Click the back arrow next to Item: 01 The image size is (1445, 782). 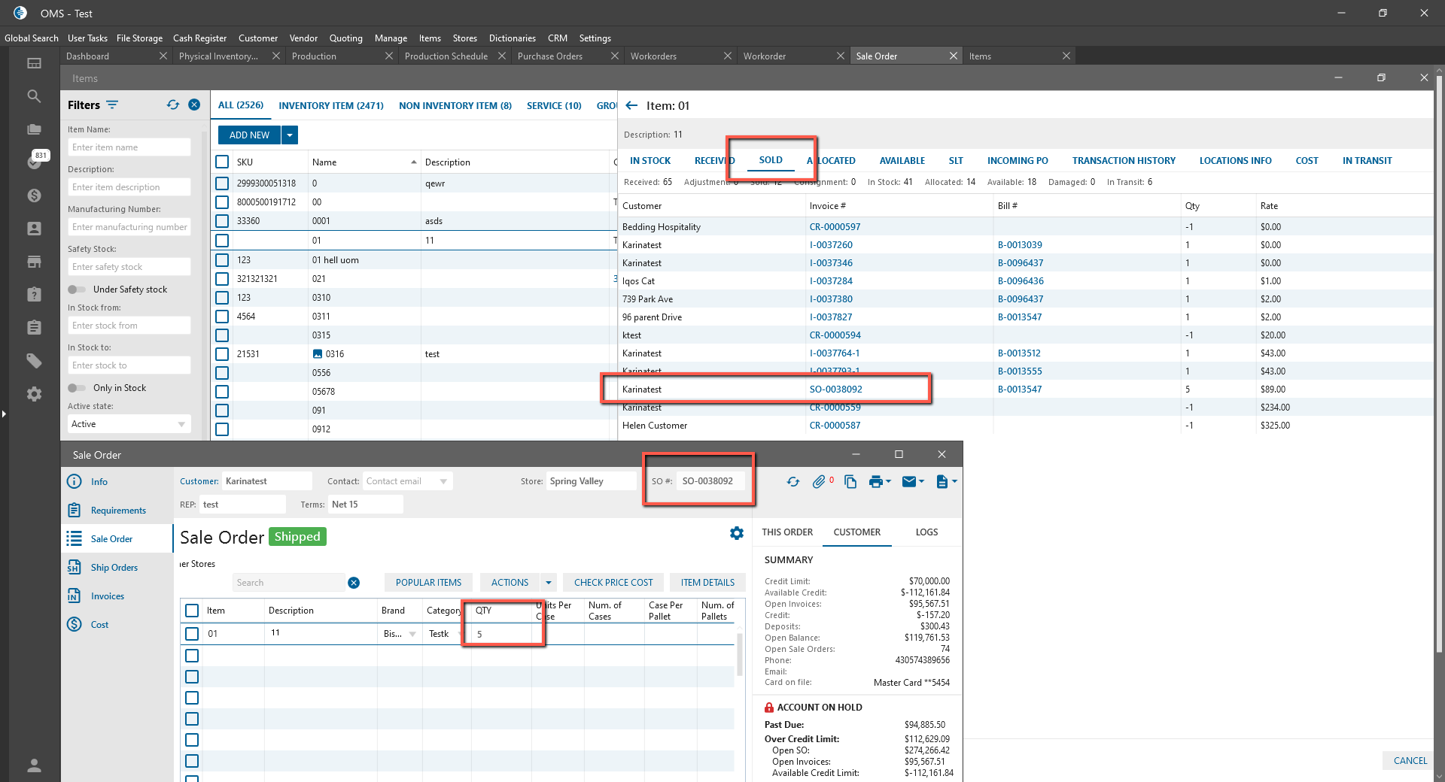(631, 106)
